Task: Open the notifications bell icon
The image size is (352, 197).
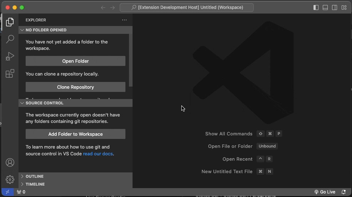Action: [343, 192]
